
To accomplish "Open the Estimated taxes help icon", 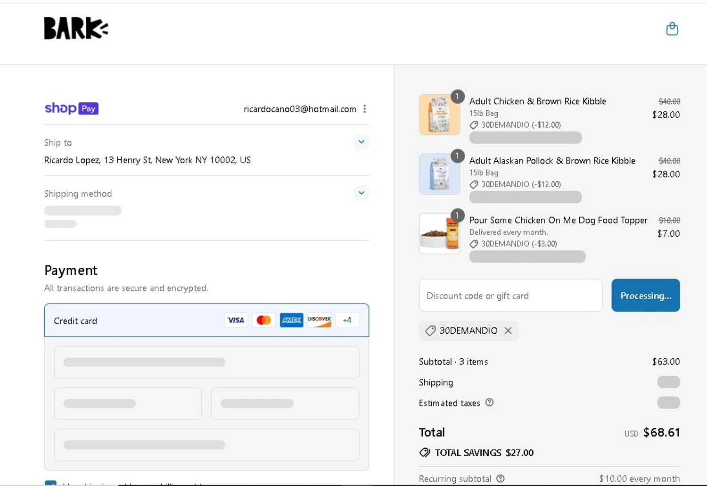I will (489, 403).
